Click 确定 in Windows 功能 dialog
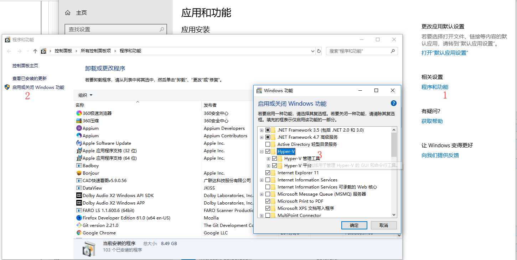 tap(354, 225)
